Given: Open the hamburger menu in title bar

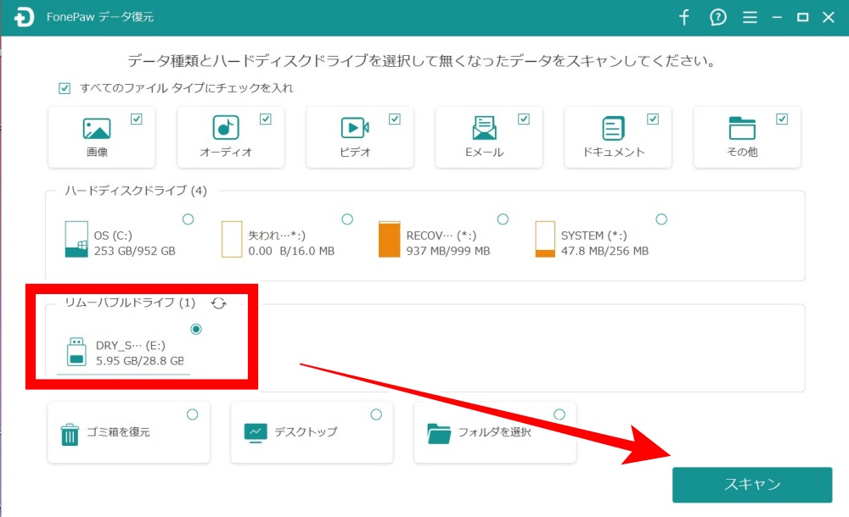Looking at the screenshot, I should 750,17.
